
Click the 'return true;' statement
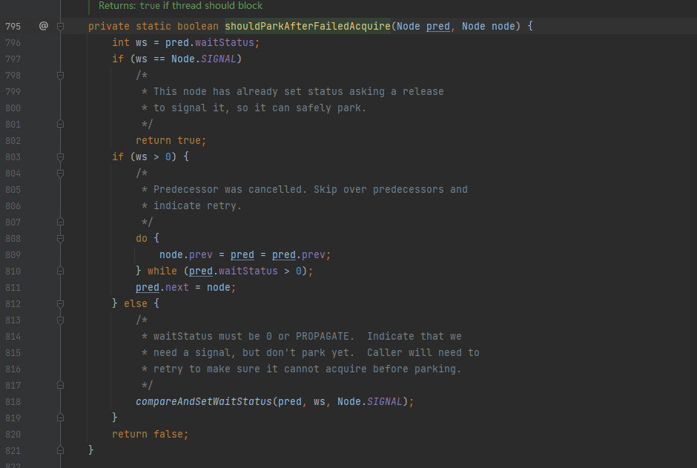[171, 140]
